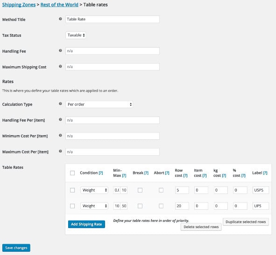Viewport: 276px width, 255px height.
Task: Open the Abort column [?] help
Action: (x=167, y=173)
